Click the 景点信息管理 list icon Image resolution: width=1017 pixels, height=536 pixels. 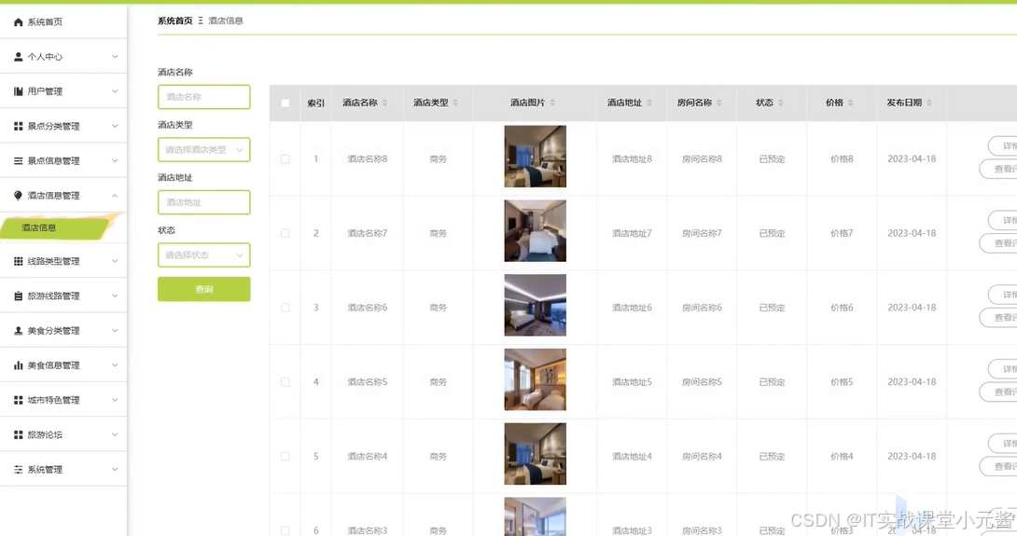coord(18,160)
